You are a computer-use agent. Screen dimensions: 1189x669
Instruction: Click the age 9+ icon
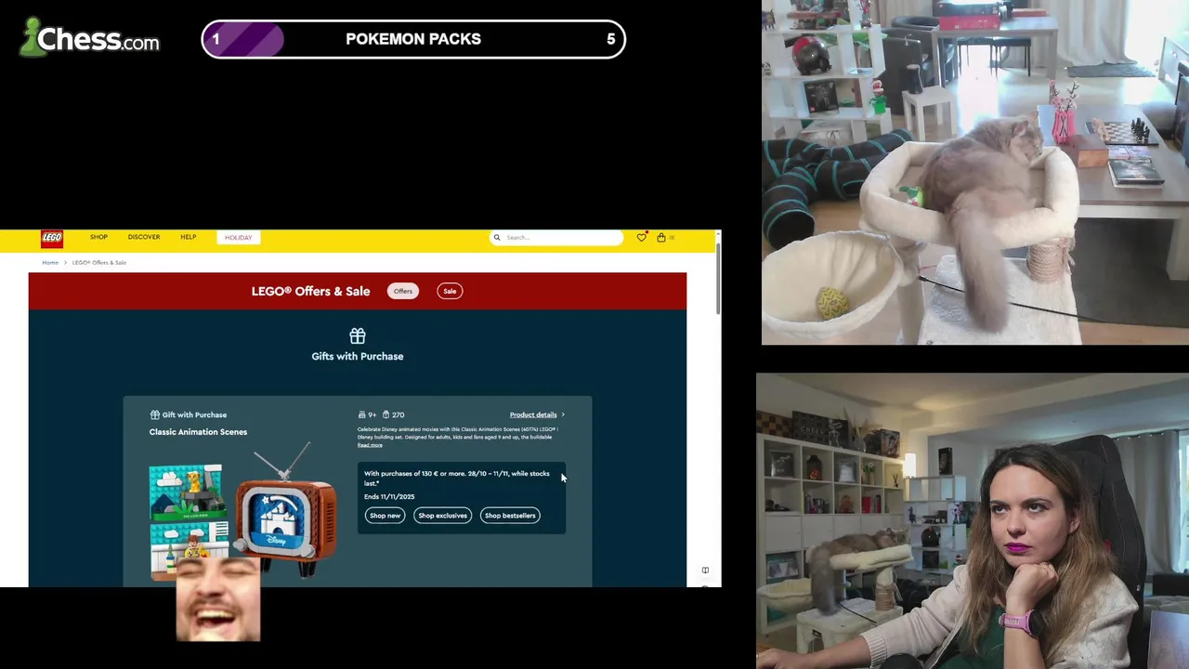tap(362, 414)
